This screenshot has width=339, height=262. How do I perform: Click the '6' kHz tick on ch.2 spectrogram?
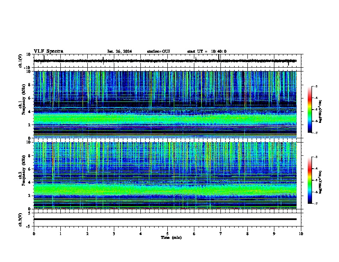point(30,169)
